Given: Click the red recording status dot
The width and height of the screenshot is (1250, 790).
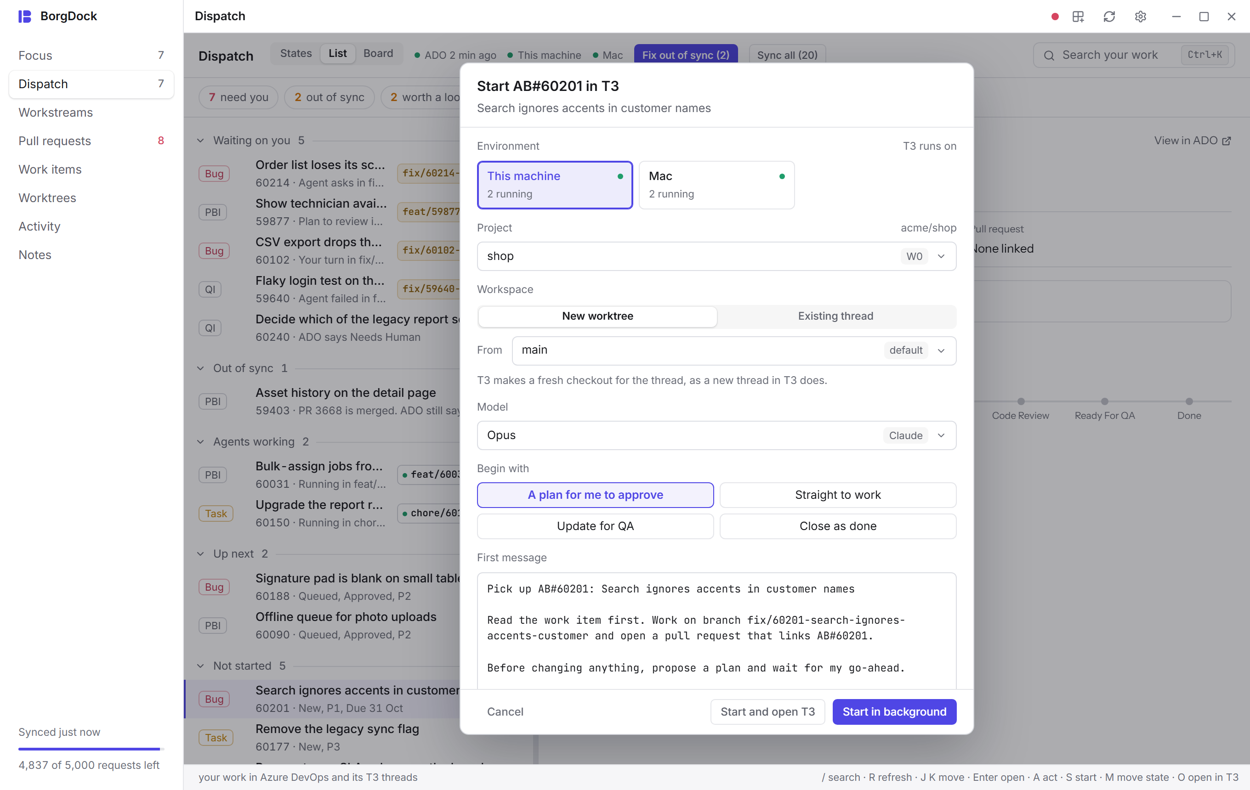Looking at the screenshot, I should coord(1054,17).
